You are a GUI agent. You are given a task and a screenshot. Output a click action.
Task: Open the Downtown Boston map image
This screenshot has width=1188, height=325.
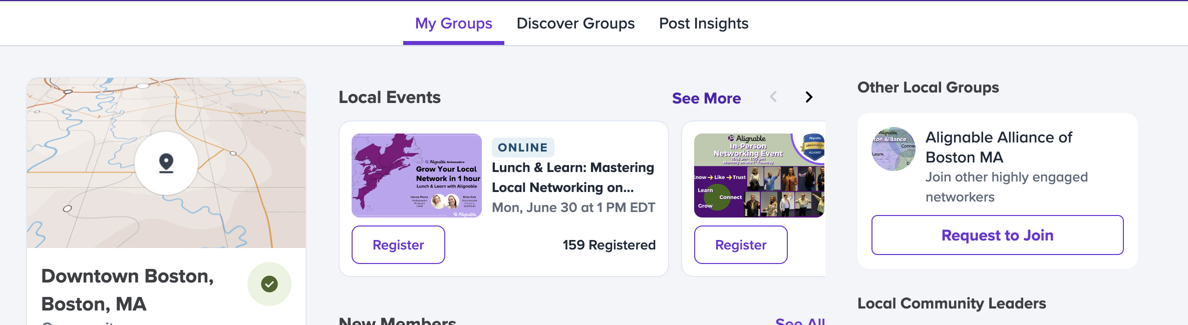pos(166,163)
